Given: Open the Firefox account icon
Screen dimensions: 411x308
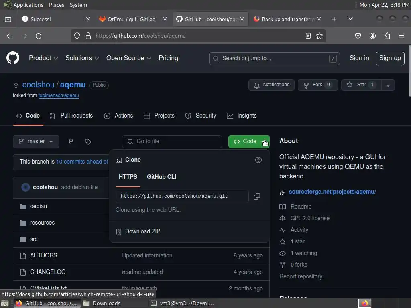Looking at the screenshot, I should (372, 36).
